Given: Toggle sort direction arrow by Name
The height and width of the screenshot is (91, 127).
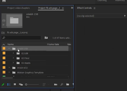Looking at the screenshot, I should click(4, 44).
